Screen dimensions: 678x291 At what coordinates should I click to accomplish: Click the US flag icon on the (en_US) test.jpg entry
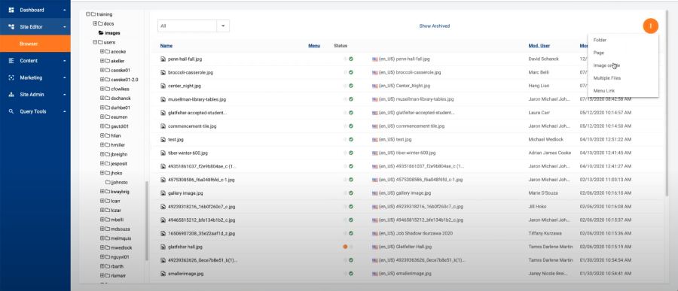click(375, 139)
